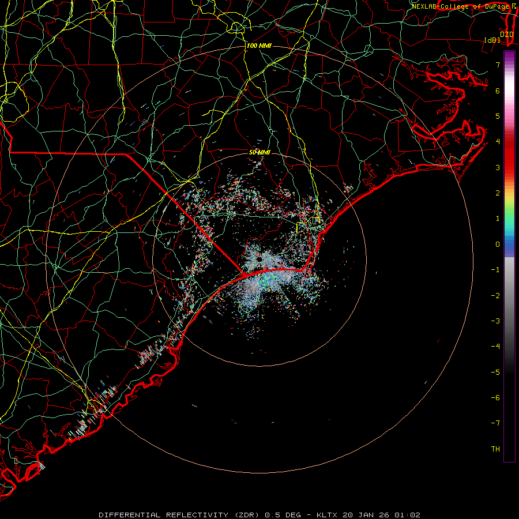The image size is (519, 519).
Task: Select the "7" value on the dB scale
Action: click(498, 65)
